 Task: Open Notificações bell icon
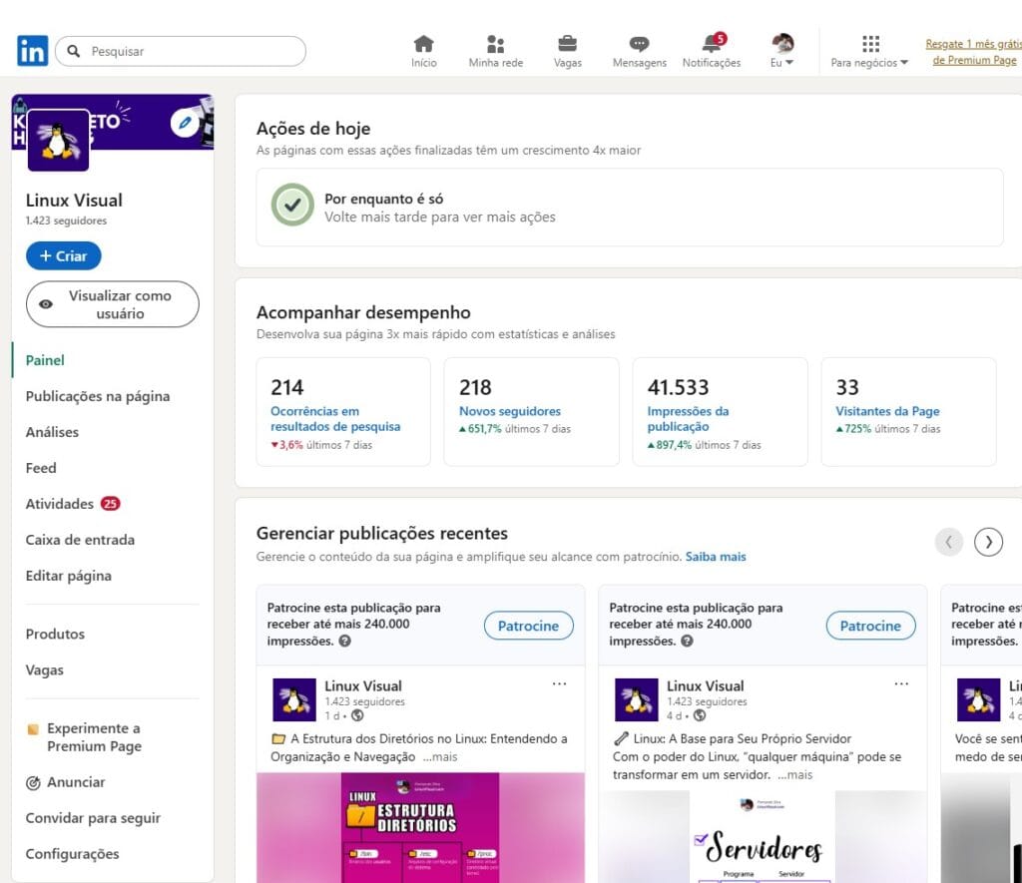(711, 44)
